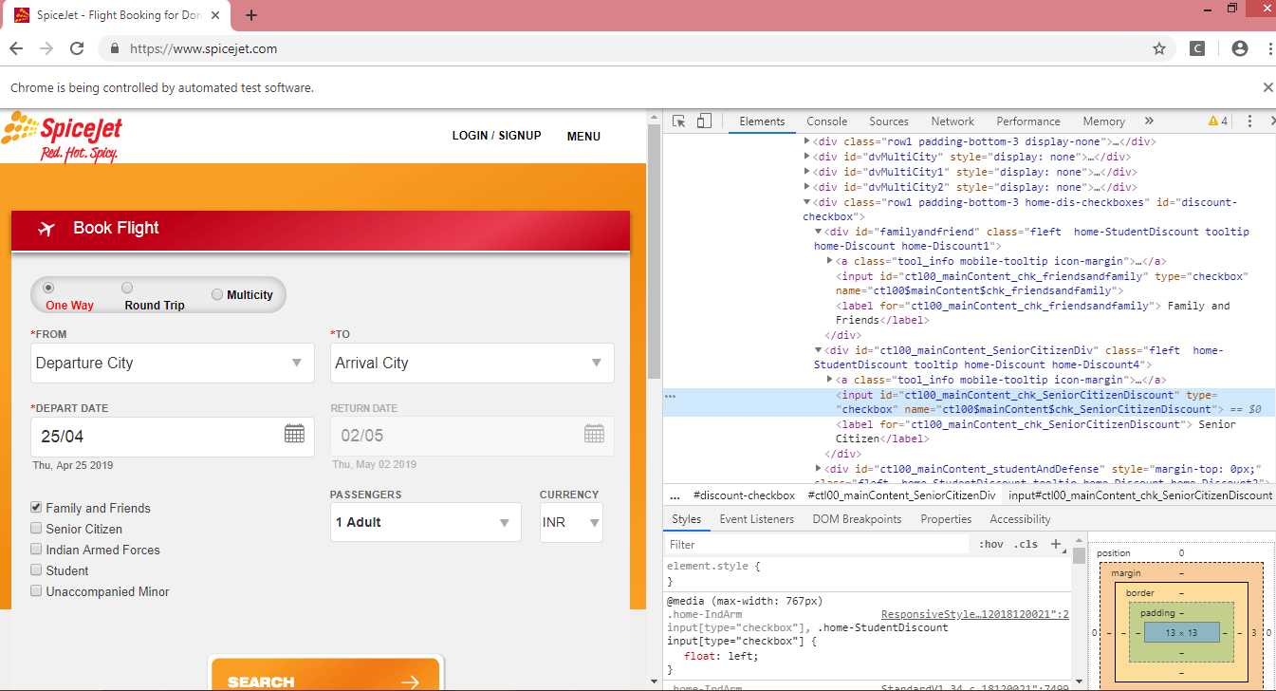Open the Chrome profile avatar menu

pyautogui.click(x=1239, y=48)
